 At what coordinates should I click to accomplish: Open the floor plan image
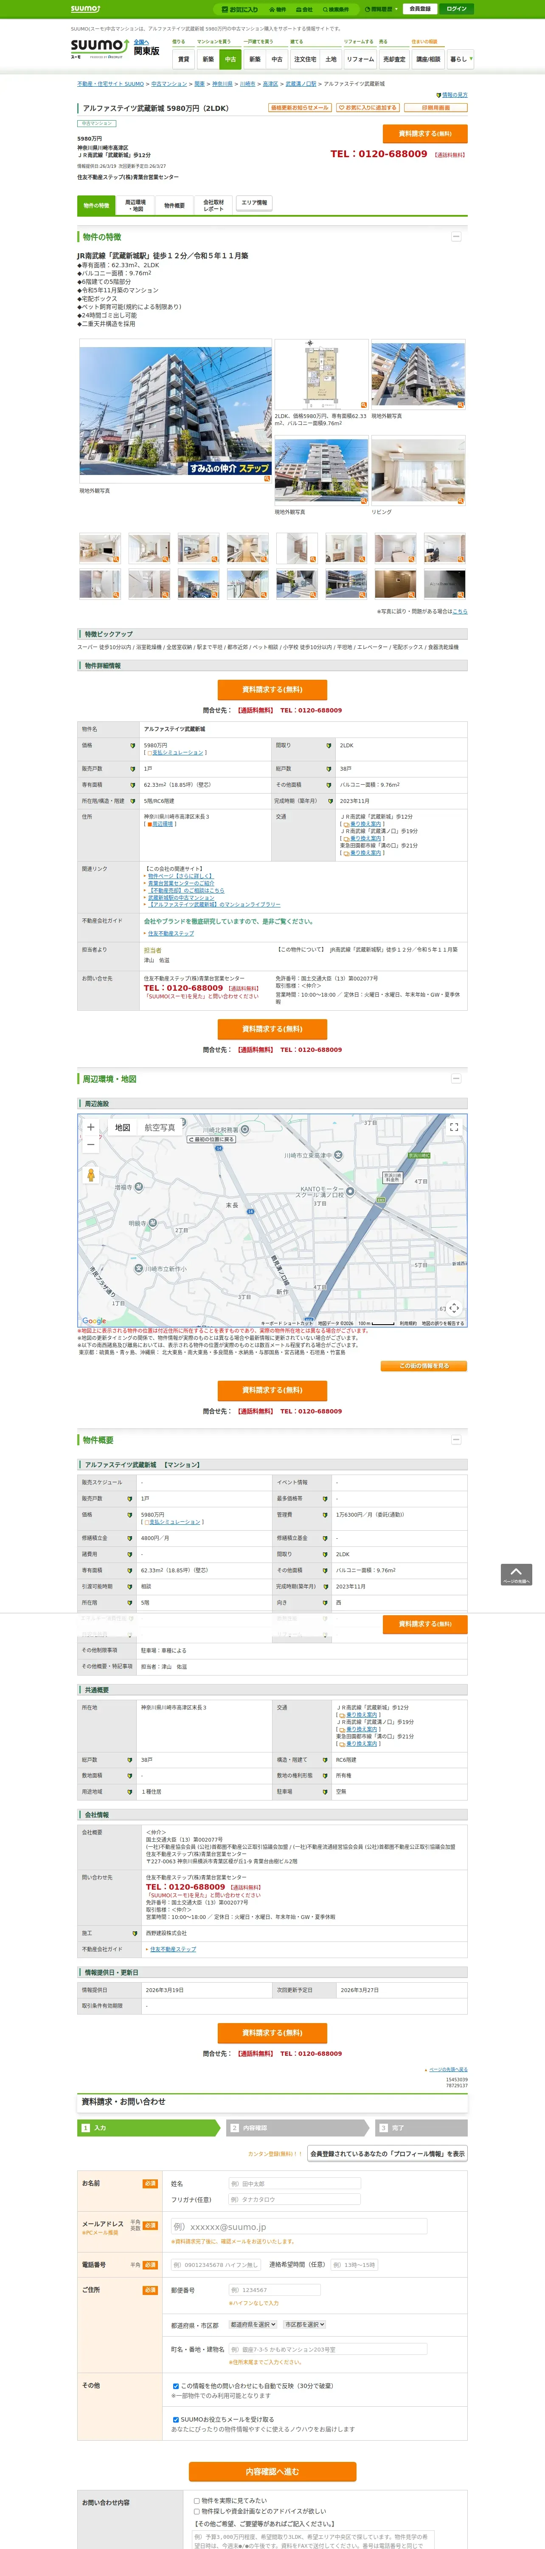point(320,374)
